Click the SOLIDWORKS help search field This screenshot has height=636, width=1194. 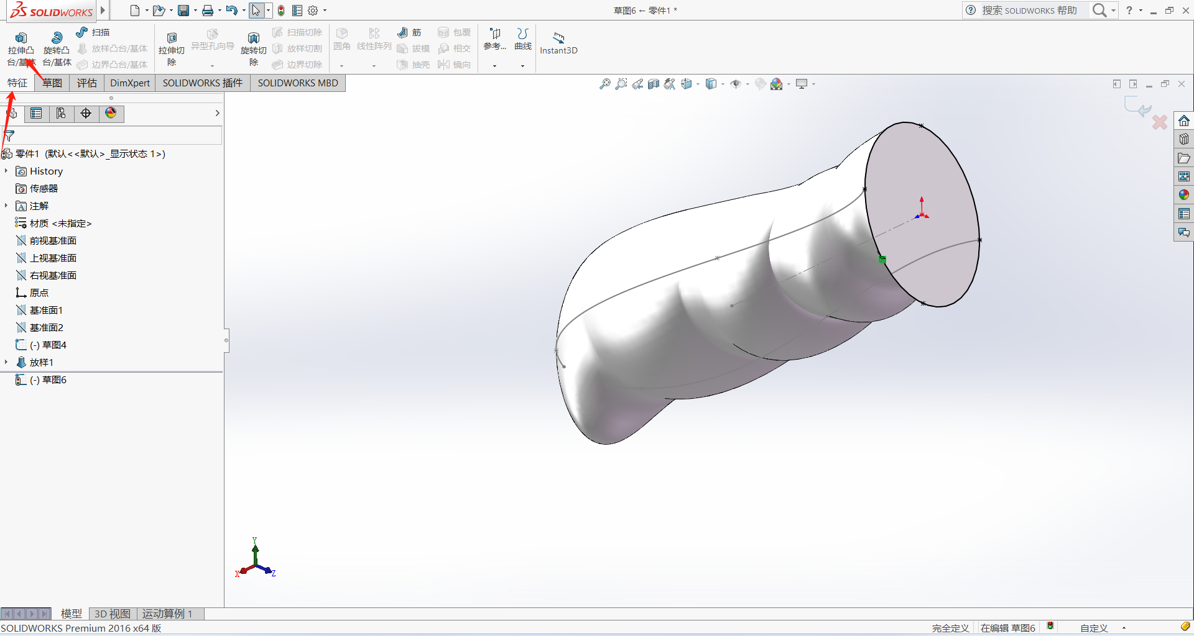click(1029, 11)
